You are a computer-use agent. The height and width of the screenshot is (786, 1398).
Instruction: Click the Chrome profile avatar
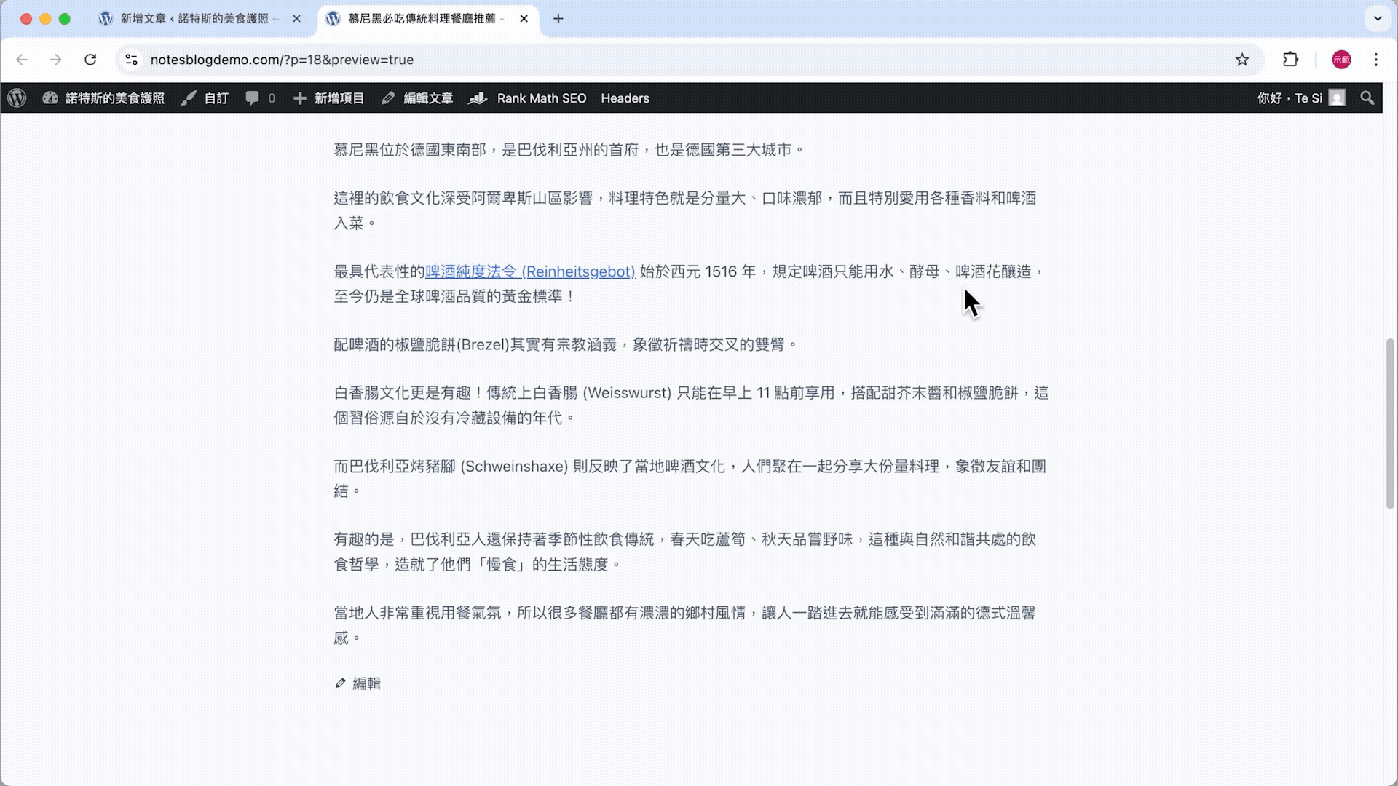point(1341,60)
